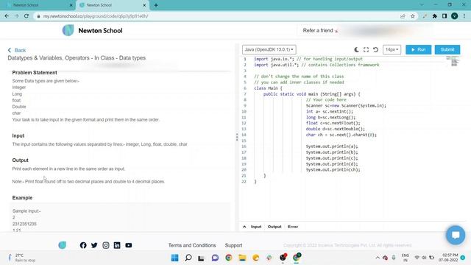The image size is (471, 265).
Task: Place cursor on line 16 println(a)
Action: point(332,146)
